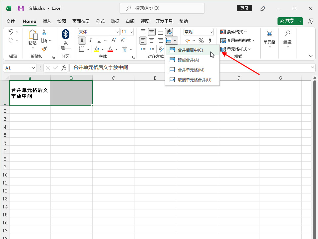Click the text orientation icon
This screenshot has height=239, width=318.
tap(161, 49)
